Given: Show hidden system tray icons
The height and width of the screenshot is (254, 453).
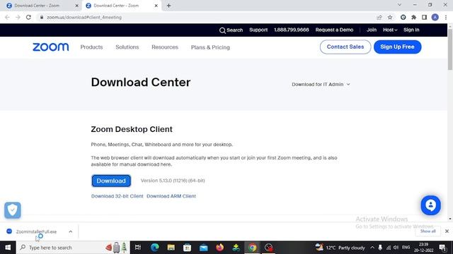Looking at the screenshot, I should tap(372, 248).
